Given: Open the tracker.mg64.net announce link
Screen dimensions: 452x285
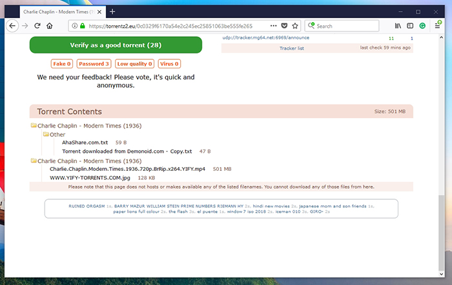Looking at the screenshot, I should (x=265, y=37).
